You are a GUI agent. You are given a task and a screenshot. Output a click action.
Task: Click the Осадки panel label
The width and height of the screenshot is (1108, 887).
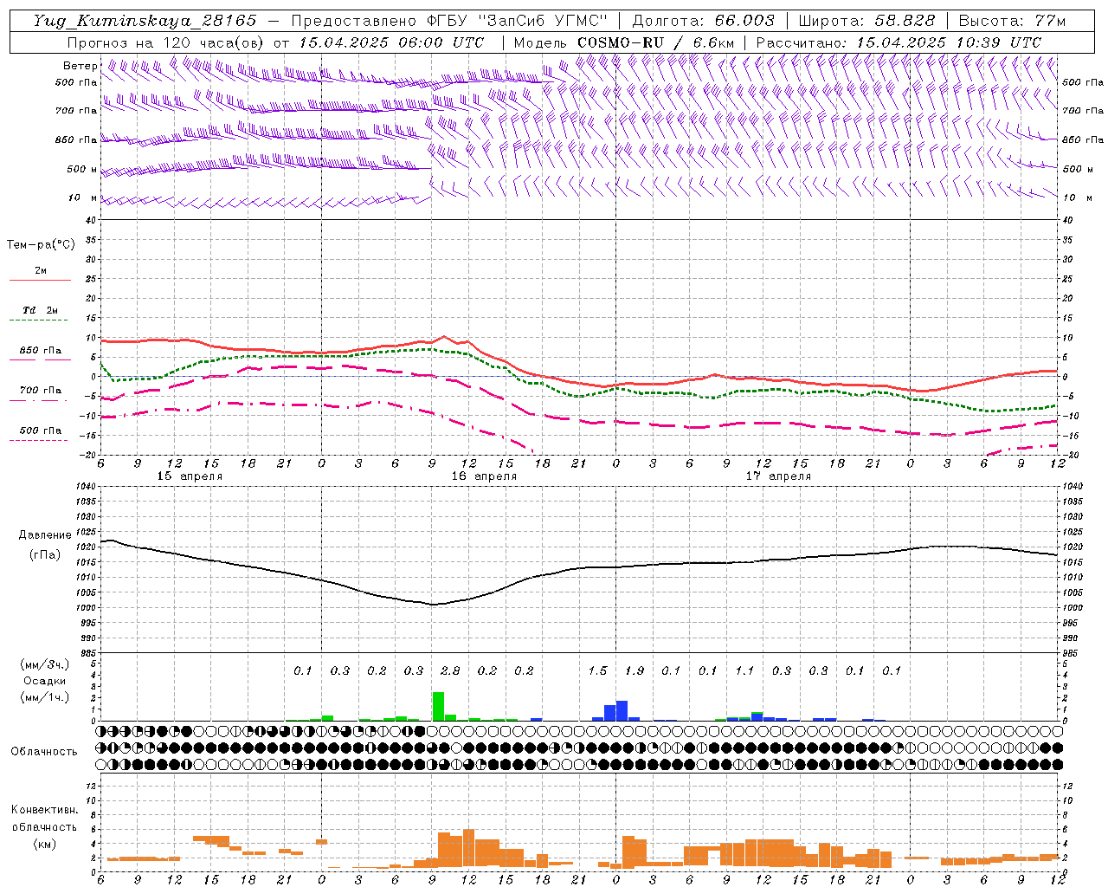coord(44,681)
